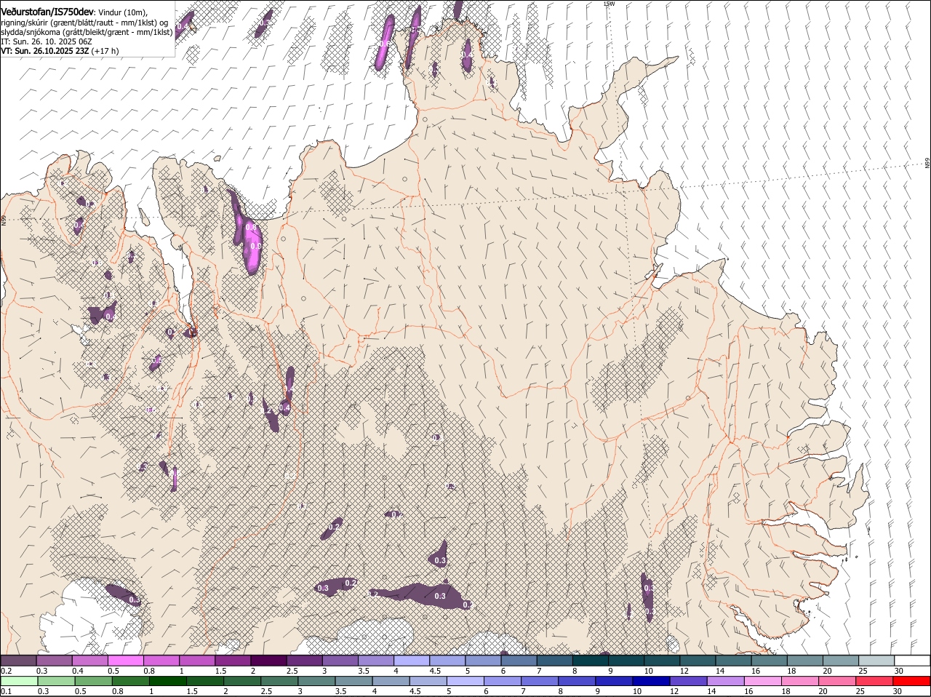Pick the upper legend swatch labeled 2.5
This screenshot has width=931, height=697.
(x=304, y=661)
